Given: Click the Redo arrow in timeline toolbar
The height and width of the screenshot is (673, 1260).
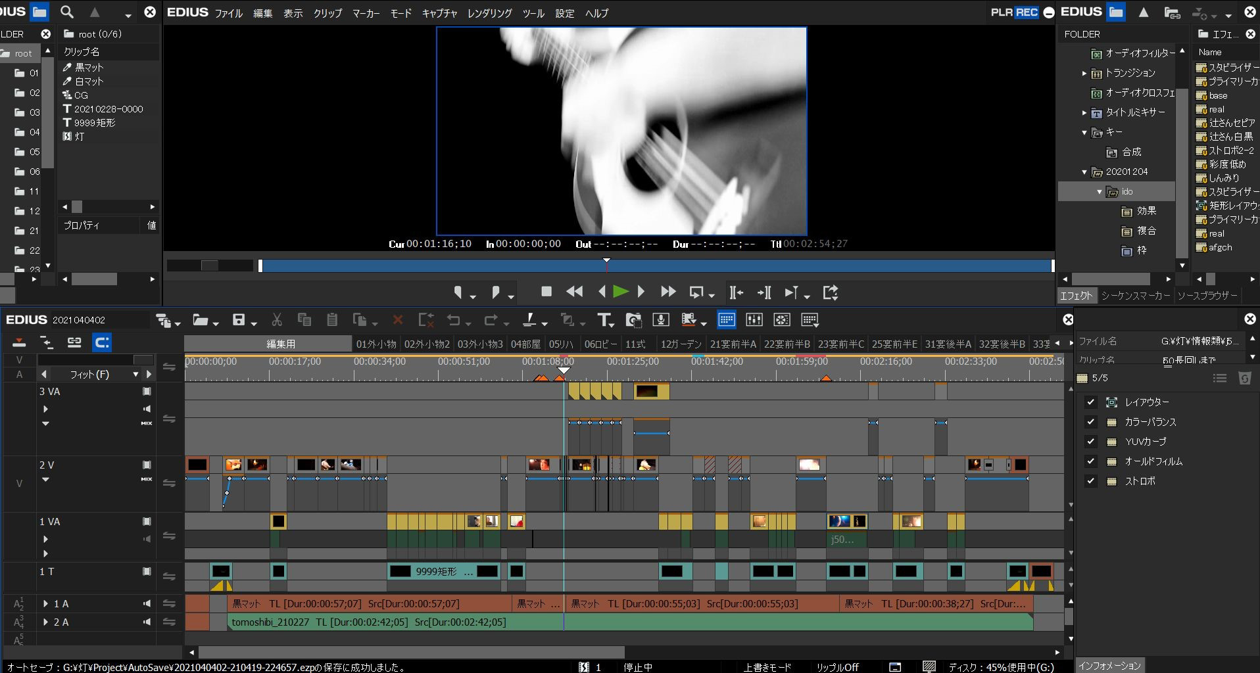Looking at the screenshot, I should coord(491,320).
